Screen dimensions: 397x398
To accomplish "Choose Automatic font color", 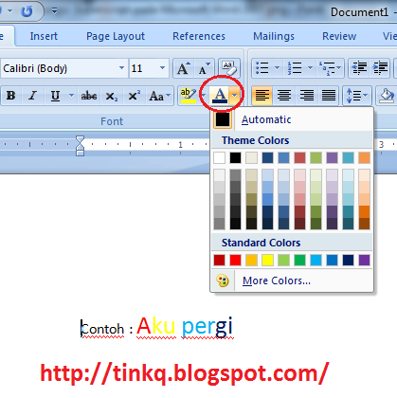I will coord(292,119).
